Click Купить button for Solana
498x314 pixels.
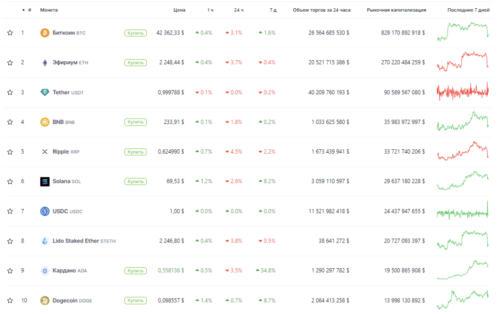pyautogui.click(x=136, y=182)
